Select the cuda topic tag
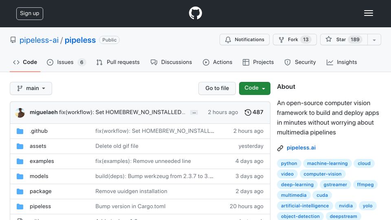This screenshot has width=391, height=220. (x=322, y=195)
